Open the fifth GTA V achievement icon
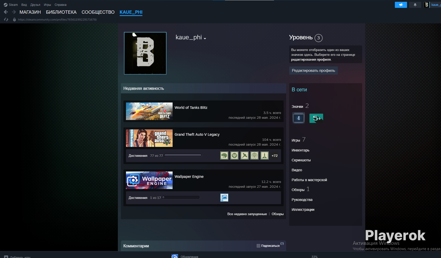The image size is (441, 258). click(264, 156)
